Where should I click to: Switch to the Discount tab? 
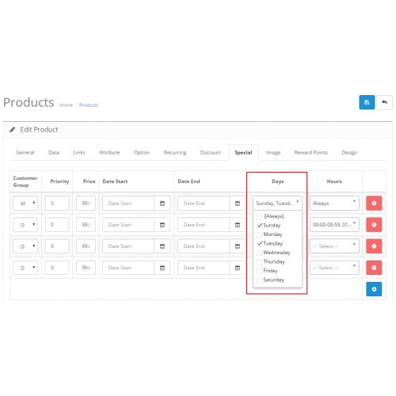211,152
